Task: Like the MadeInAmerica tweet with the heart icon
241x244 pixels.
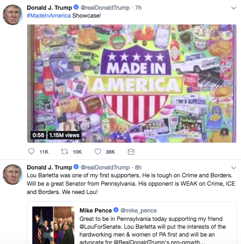Action: 98,151
